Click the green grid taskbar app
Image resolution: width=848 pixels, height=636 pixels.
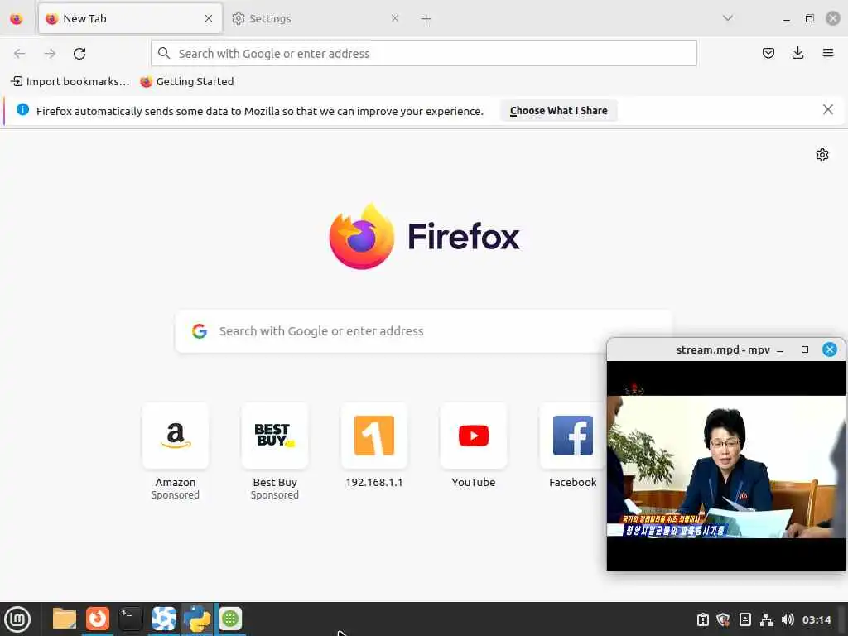[x=230, y=619]
